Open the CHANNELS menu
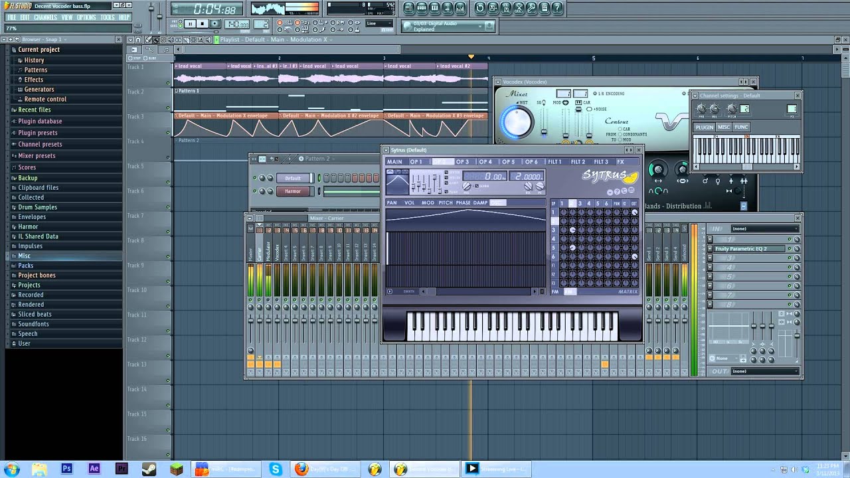 (45, 17)
